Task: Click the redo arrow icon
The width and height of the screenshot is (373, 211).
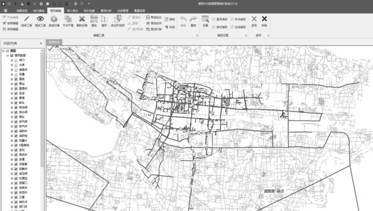Action: click(x=193, y=19)
